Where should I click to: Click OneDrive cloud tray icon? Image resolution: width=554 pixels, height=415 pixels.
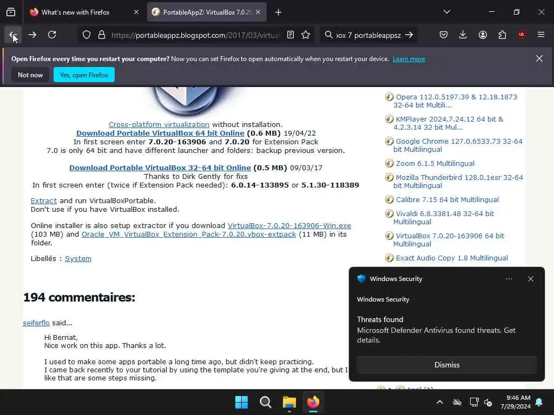click(457, 402)
